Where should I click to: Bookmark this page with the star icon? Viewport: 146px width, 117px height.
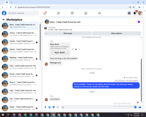pyautogui.click(x=134, y=7)
